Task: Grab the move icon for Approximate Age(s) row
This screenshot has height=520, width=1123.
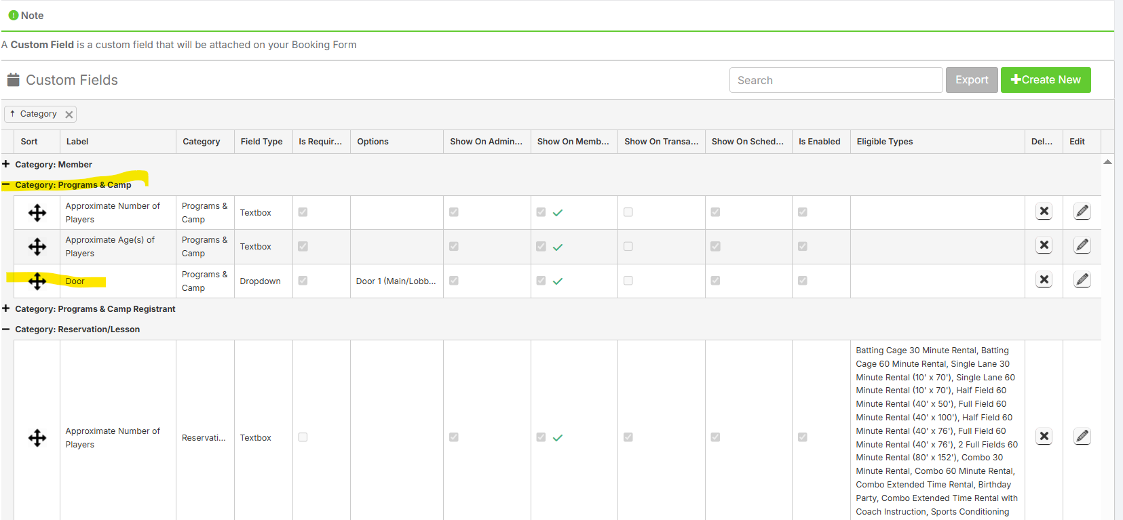Action: [x=37, y=247]
